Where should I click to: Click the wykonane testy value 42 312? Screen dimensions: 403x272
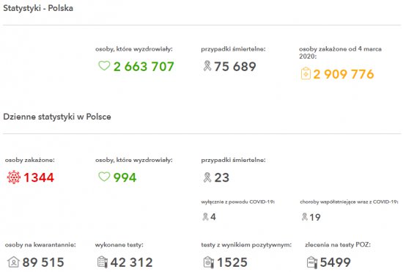pyautogui.click(x=132, y=262)
